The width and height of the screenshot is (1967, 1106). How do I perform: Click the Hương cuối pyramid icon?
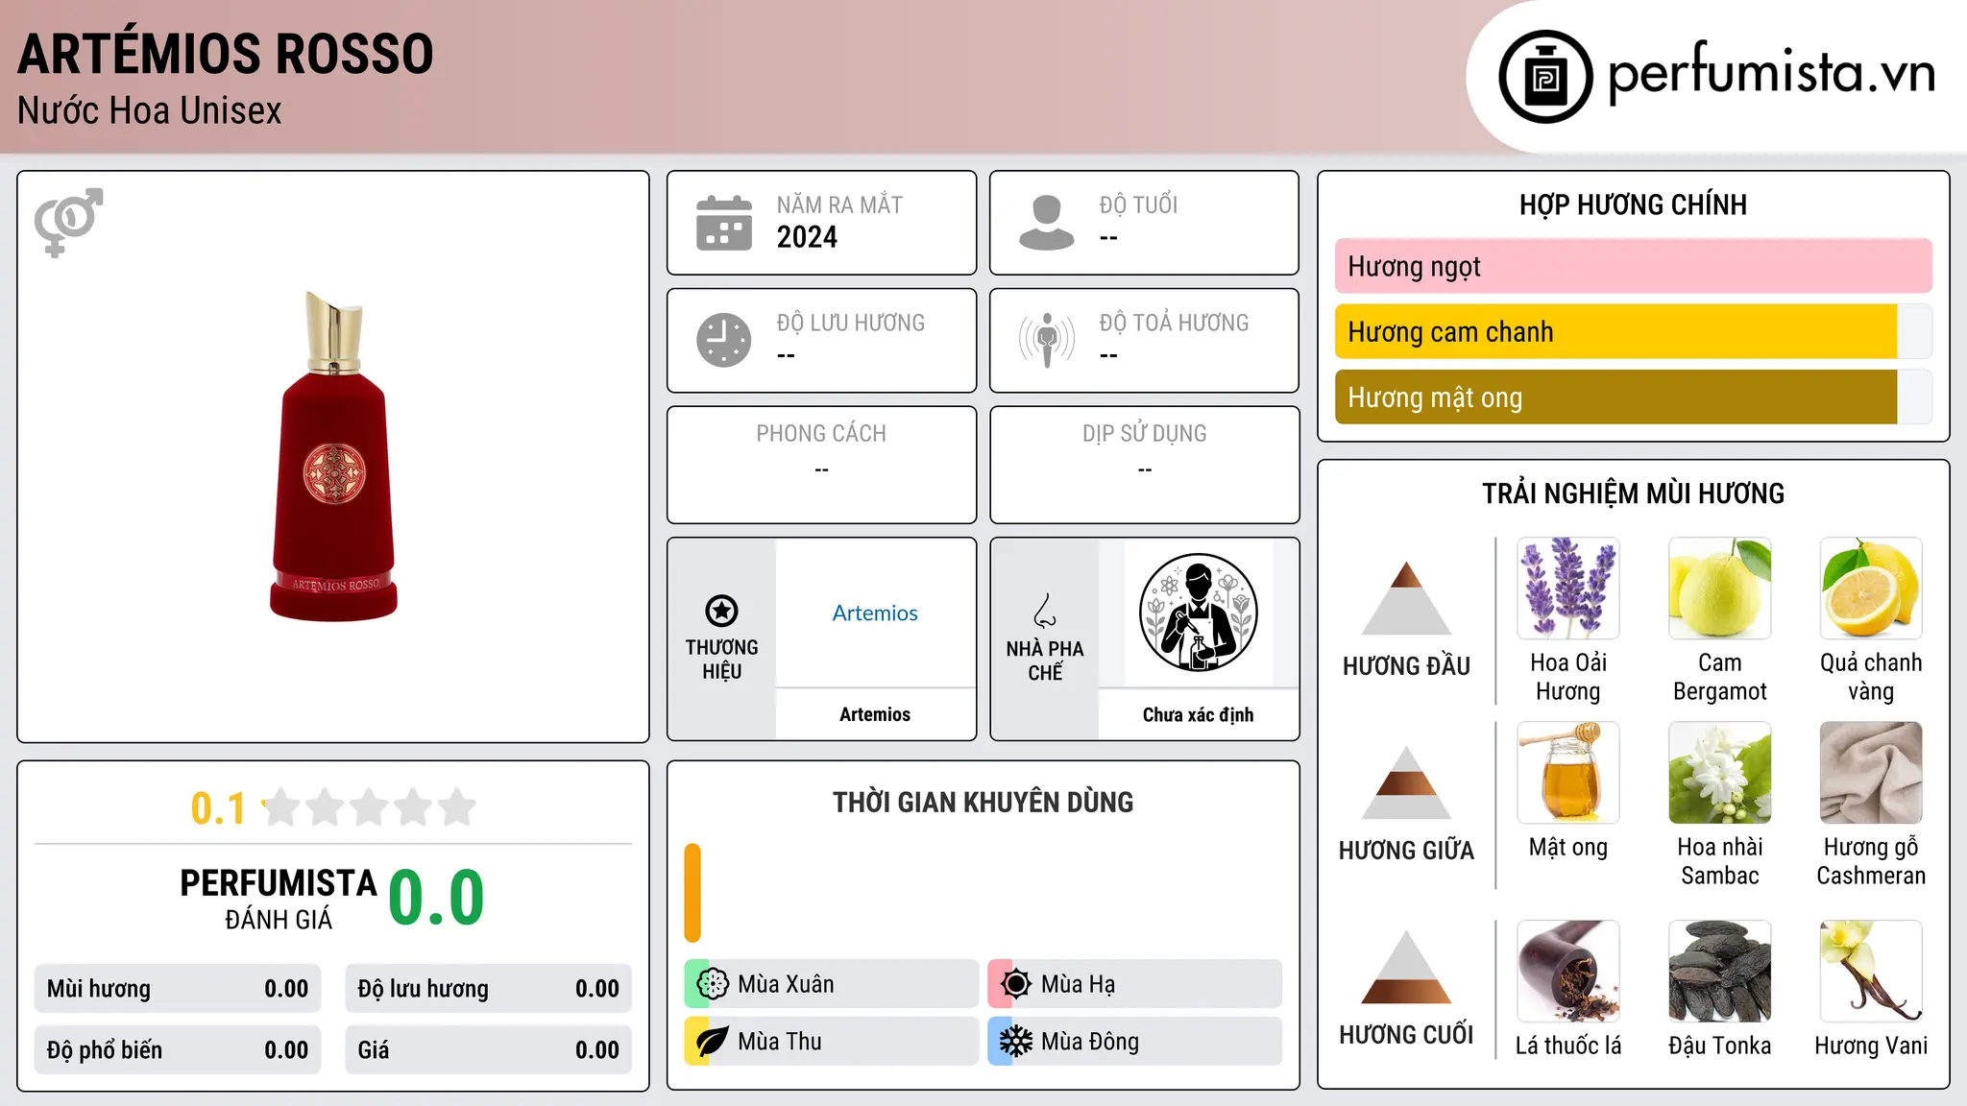coord(1406,967)
